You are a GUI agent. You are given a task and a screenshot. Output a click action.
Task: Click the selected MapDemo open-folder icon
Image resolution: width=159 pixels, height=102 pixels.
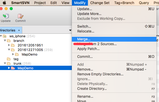pyautogui.click(x=13, y=68)
